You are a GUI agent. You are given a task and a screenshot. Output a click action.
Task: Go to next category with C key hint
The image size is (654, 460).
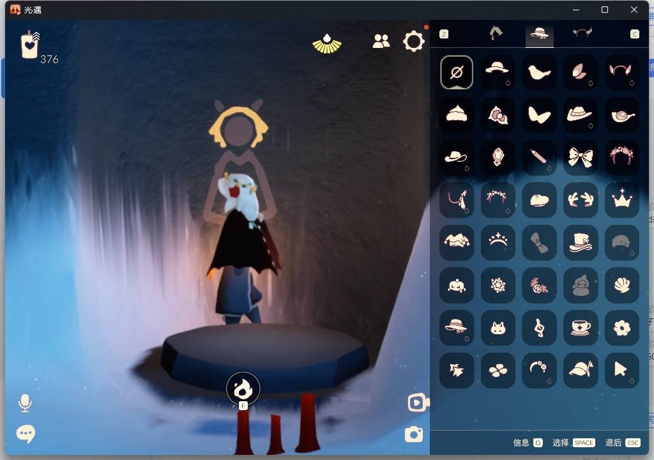pyautogui.click(x=634, y=34)
